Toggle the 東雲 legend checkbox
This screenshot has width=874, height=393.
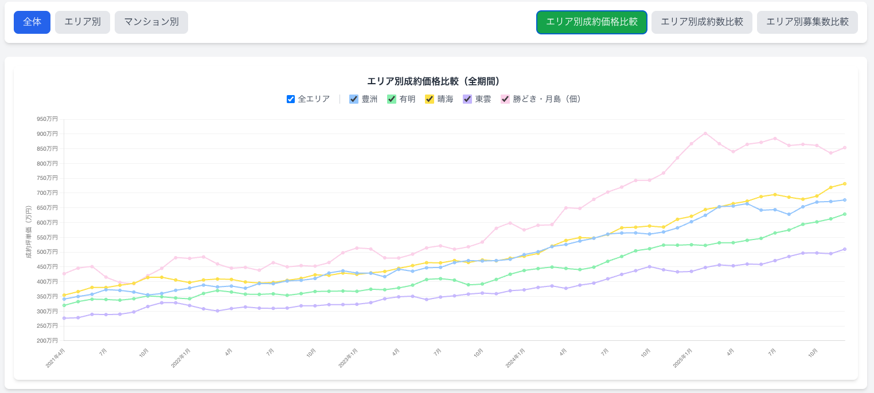(x=467, y=99)
